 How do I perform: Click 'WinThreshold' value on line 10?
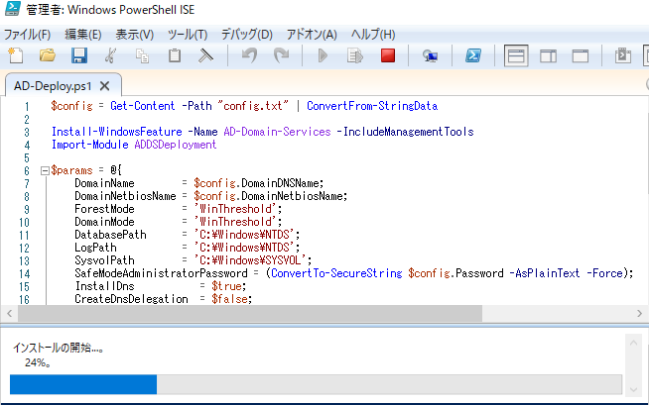[x=235, y=222]
